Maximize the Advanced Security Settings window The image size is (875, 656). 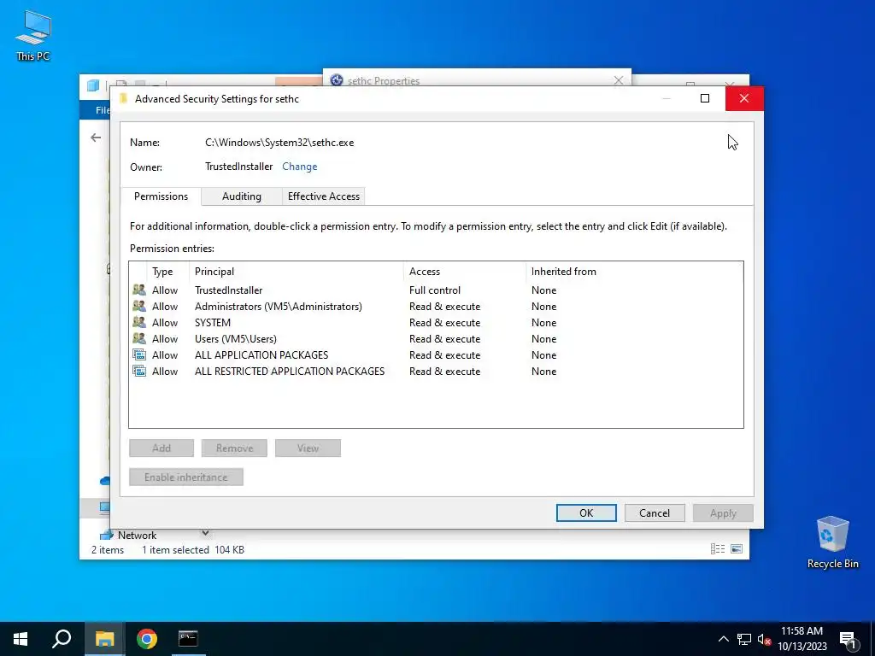705,99
